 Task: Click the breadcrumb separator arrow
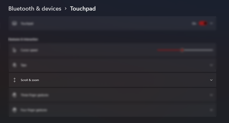[x=66, y=9]
